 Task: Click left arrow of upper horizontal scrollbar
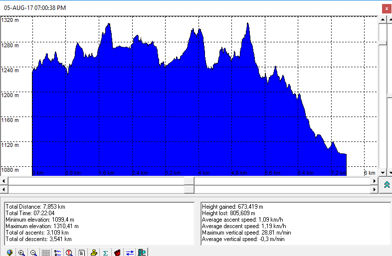(x=4, y=181)
